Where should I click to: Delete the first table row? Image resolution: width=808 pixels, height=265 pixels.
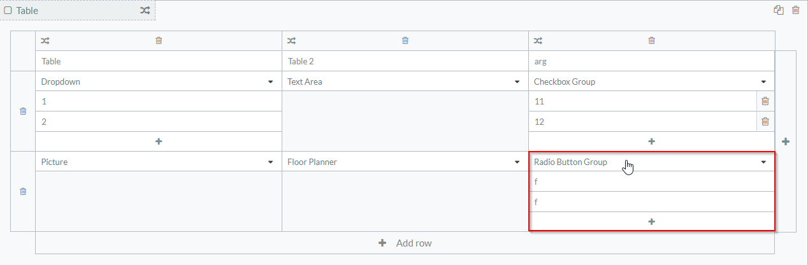point(23,111)
